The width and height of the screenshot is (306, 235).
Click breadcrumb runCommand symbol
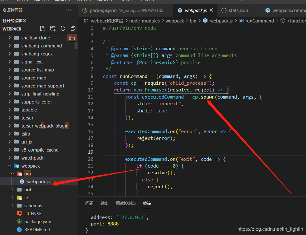(259, 21)
